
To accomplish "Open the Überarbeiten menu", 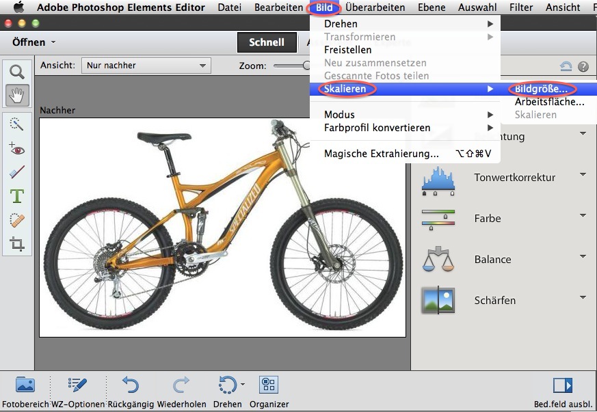I will click(375, 8).
